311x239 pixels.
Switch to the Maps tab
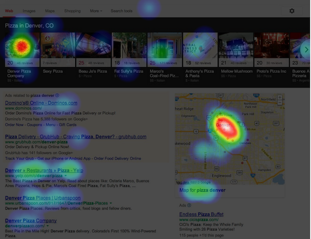click(x=50, y=11)
